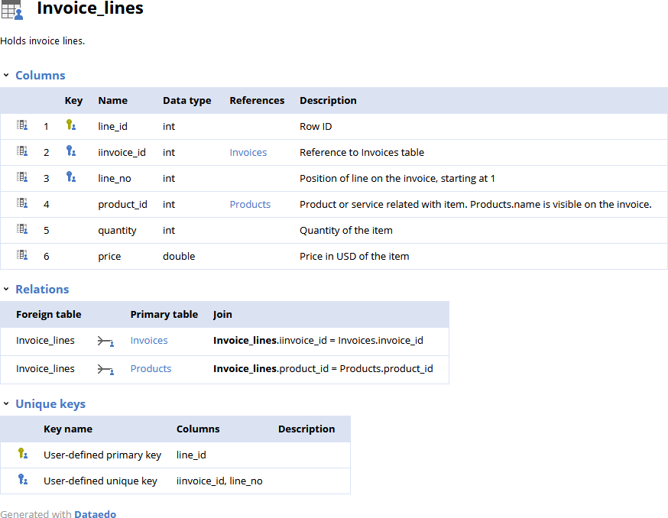Collapse the Relations section
The width and height of the screenshot is (668, 518).
pyautogui.click(x=7, y=290)
